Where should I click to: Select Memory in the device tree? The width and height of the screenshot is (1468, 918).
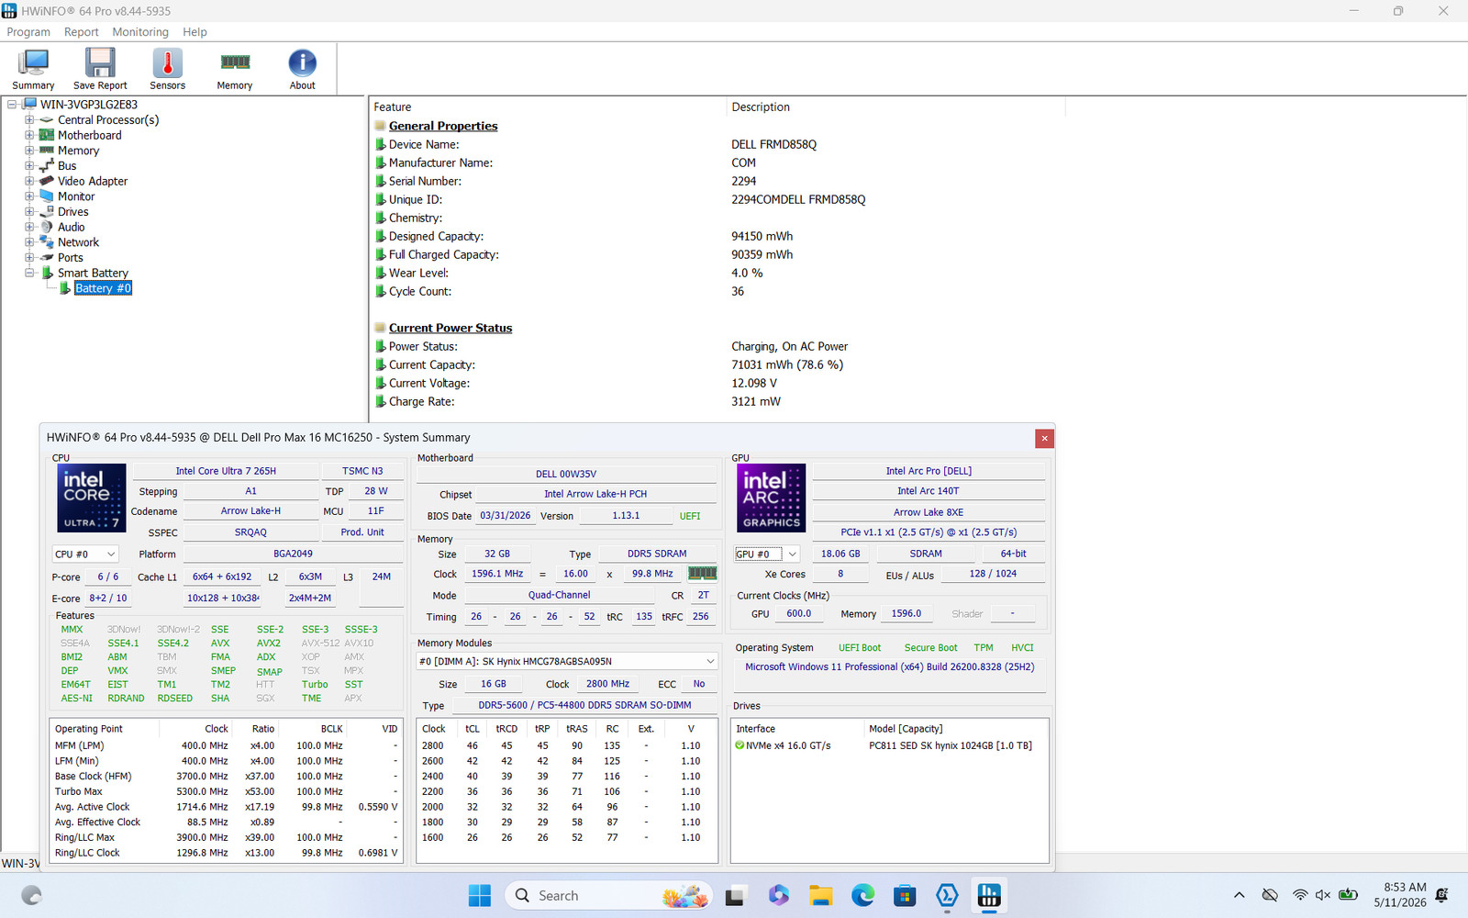[x=78, y=151]
